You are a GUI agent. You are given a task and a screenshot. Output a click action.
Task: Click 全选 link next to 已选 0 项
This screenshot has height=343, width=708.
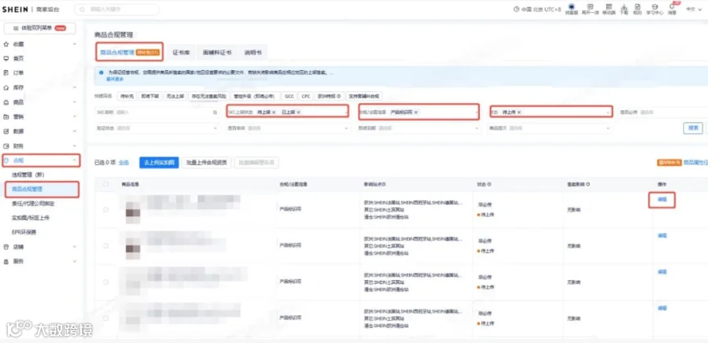pos(124,163)
